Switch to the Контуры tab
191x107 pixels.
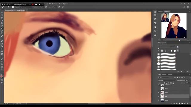[x=170, y=74]
